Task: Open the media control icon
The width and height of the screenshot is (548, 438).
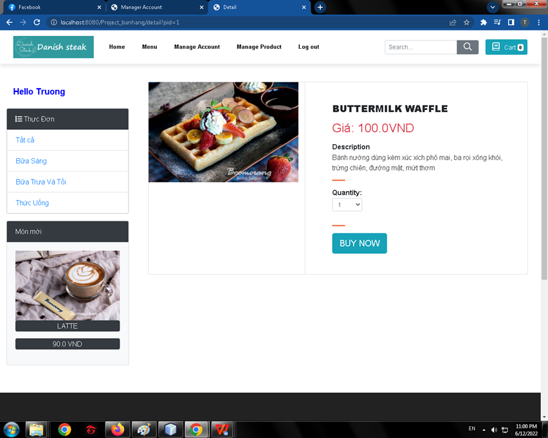Action: (x=497, y=23)
